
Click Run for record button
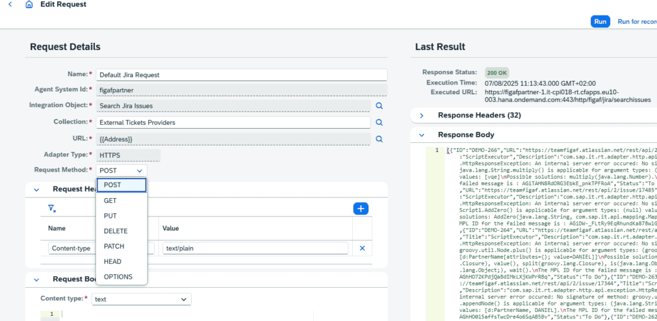[x=637, y=21]
